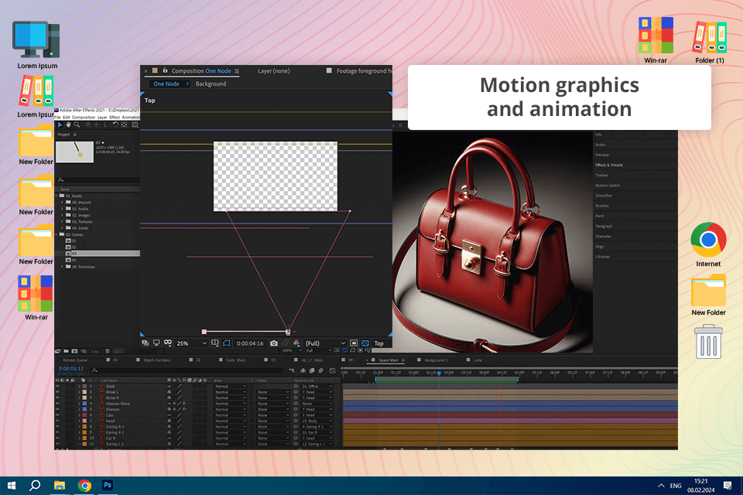Select the Rectangle shape tool
Viewport: 743px width, 495px height.
(x=135, y=125)
